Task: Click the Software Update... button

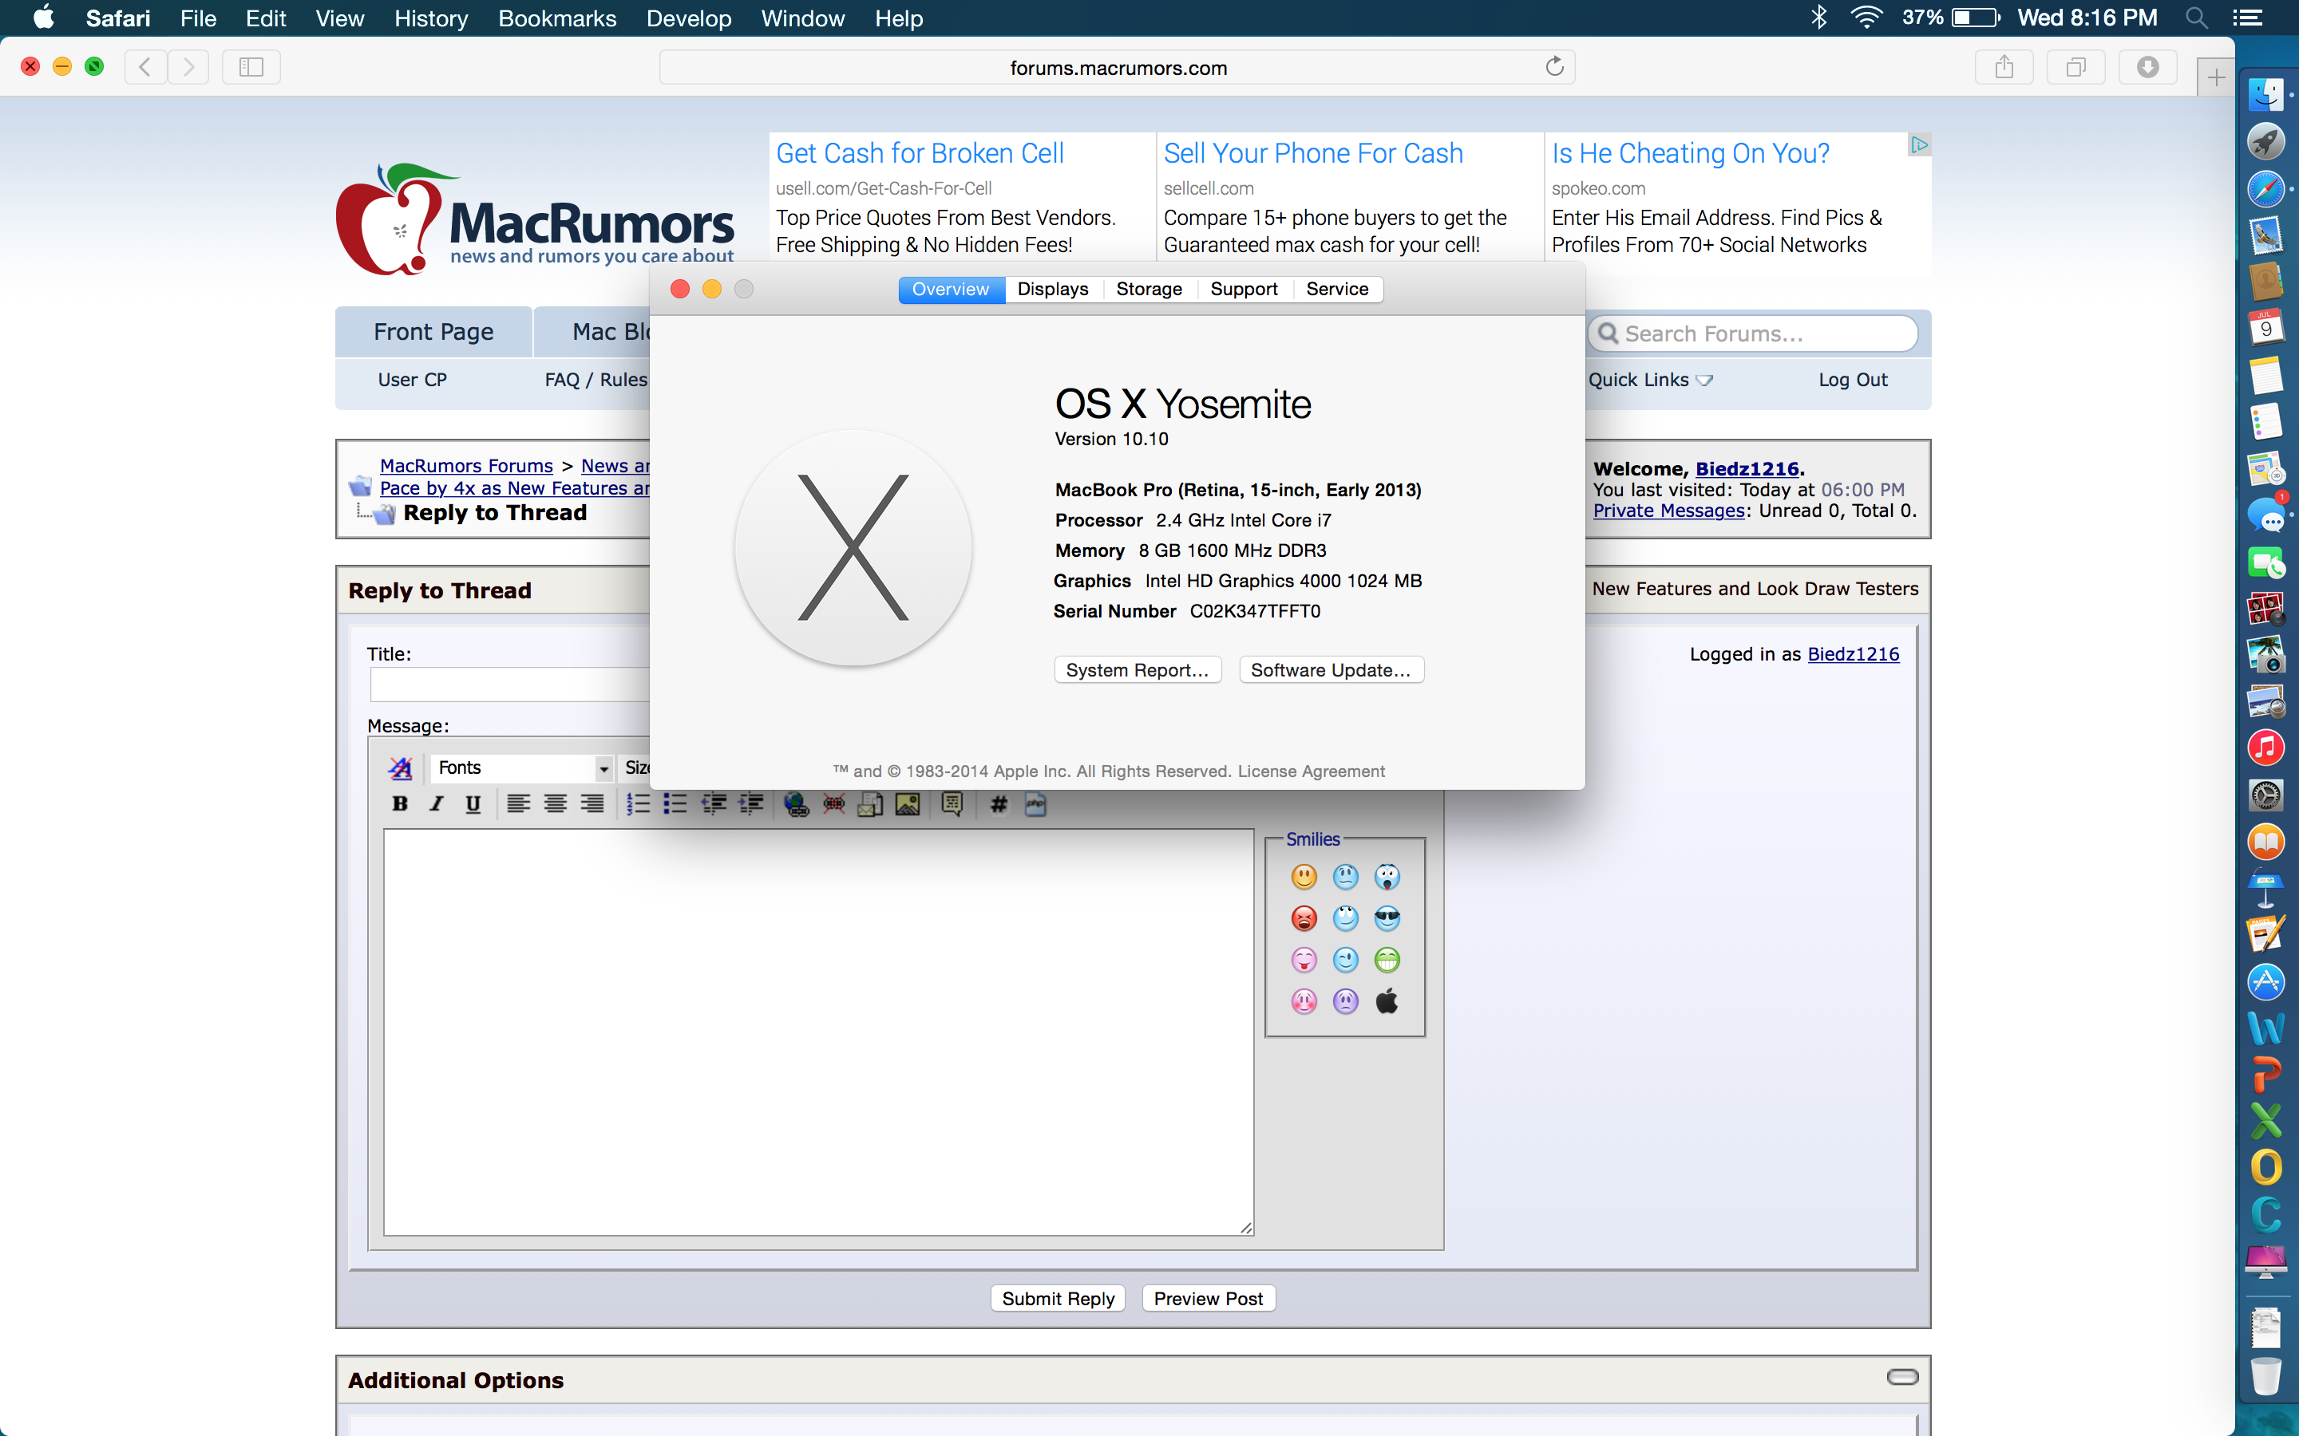Action: 1330,669
